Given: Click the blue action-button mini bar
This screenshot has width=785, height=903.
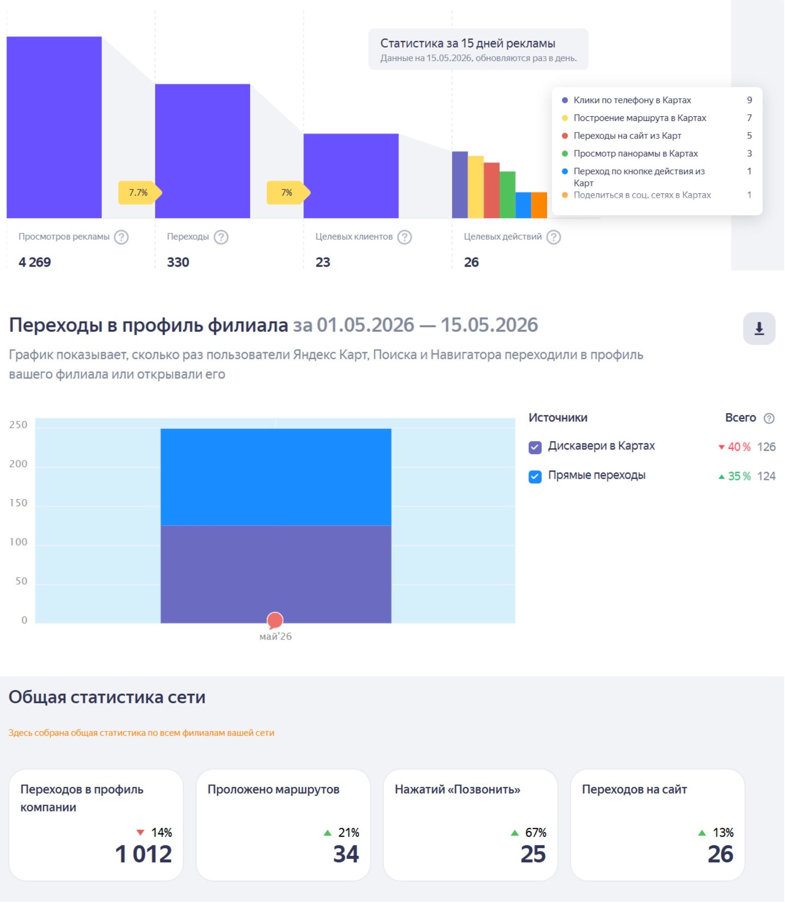Looking at the screenshot, I should coord(524,205).
